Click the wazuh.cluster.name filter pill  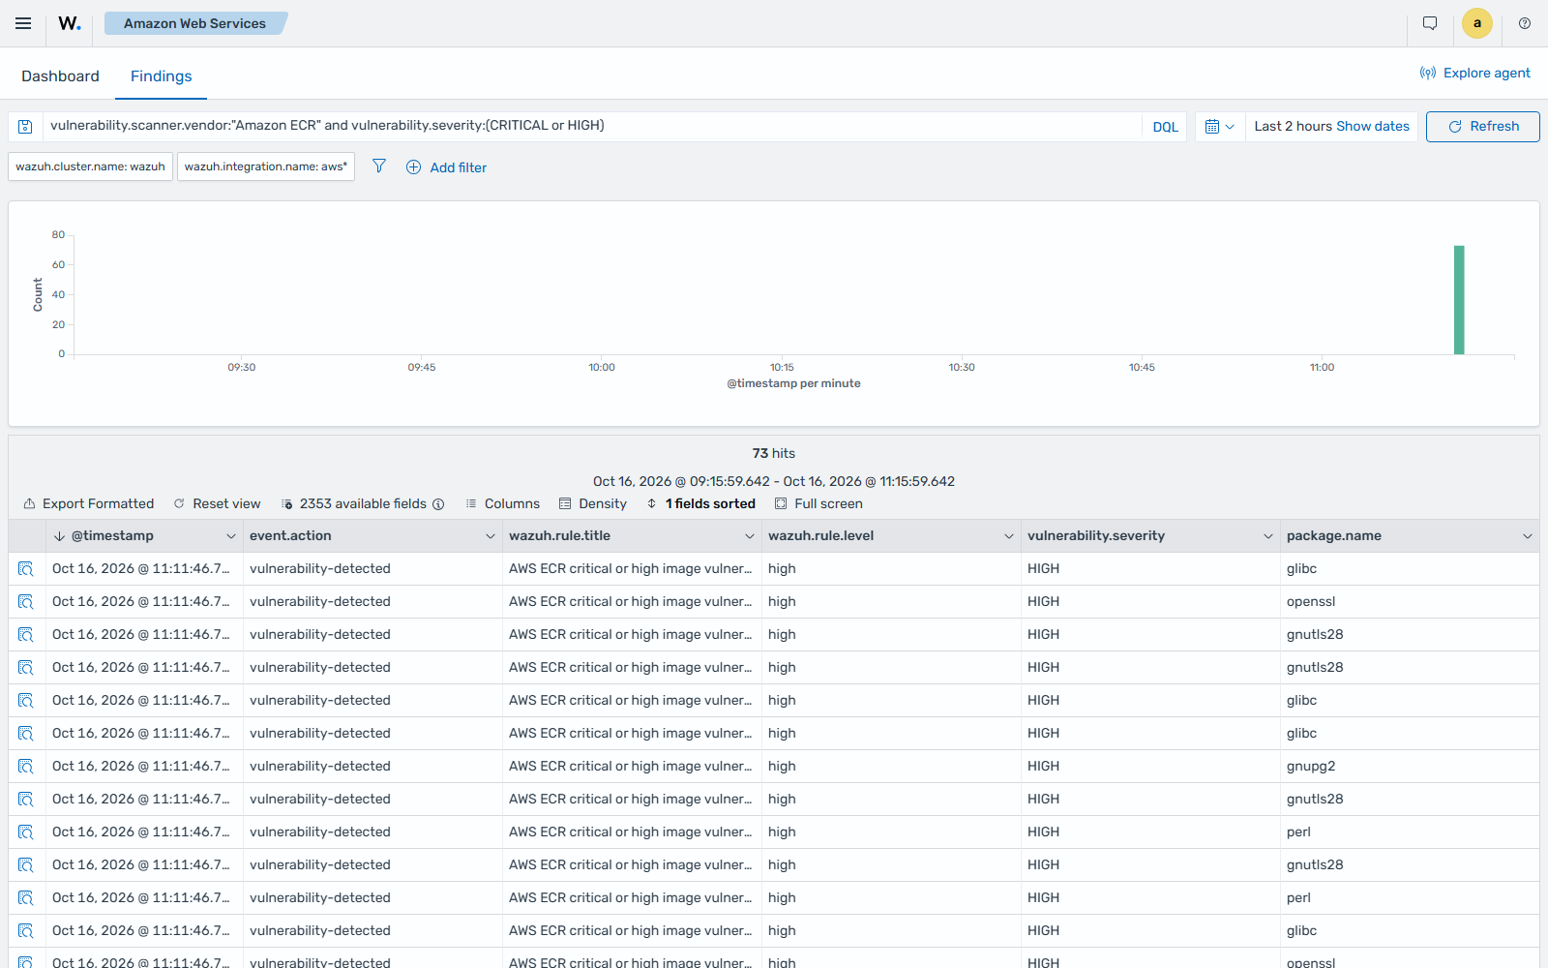pos(90,166)
